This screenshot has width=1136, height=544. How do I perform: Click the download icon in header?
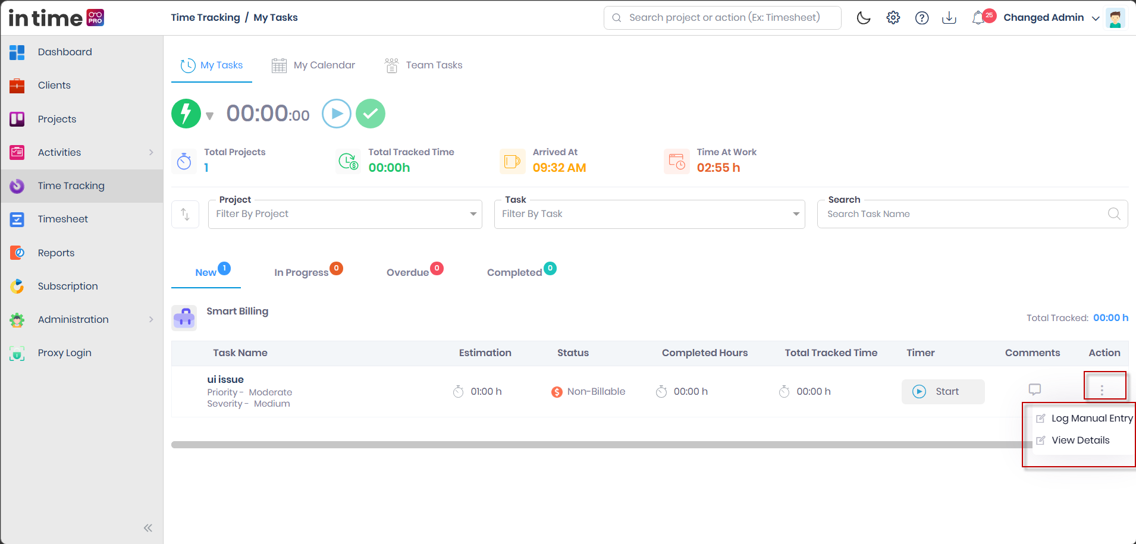[949, 18]
